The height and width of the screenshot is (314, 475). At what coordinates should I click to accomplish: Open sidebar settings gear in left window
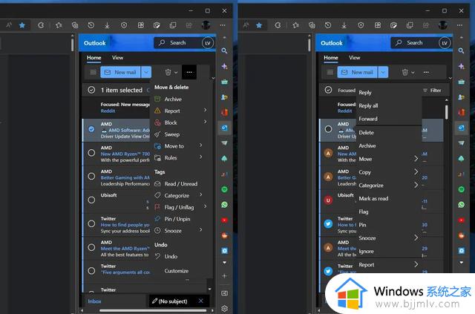(224, 309)
